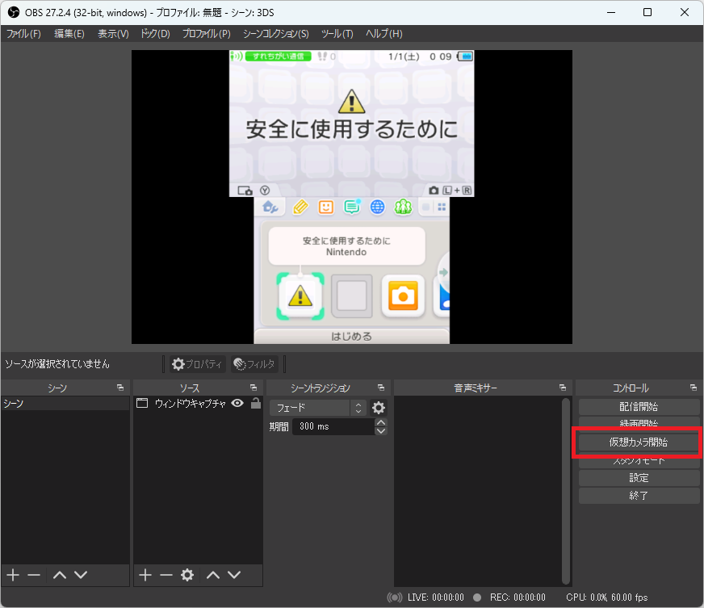Open the ヘルプ(H) menu
The height and width of the screenshot is (608, 704).
pos(383,34)
